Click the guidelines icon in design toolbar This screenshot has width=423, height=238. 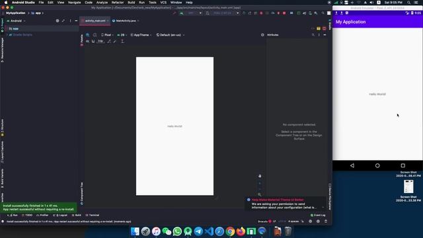(x=122, y=41)
